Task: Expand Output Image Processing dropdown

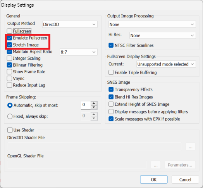Action: (152, 24)
